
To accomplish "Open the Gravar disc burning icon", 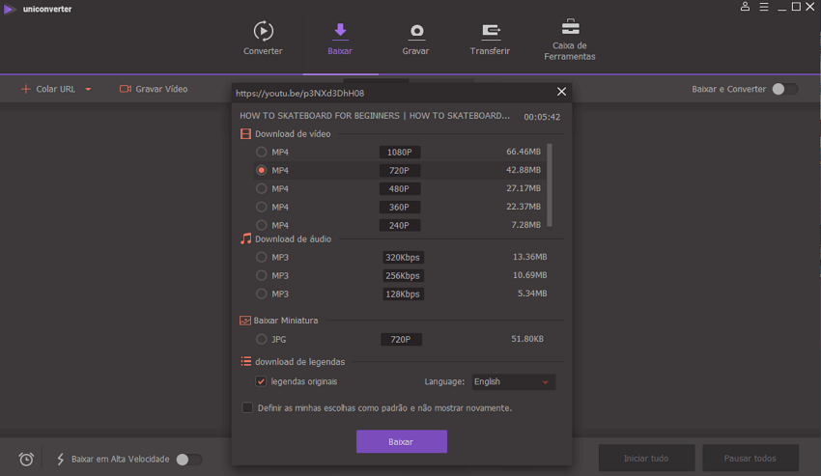I will coord(415,32).
